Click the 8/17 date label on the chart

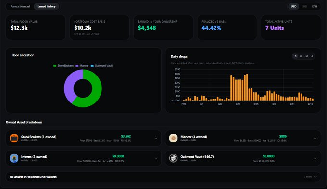coord(238,104)
